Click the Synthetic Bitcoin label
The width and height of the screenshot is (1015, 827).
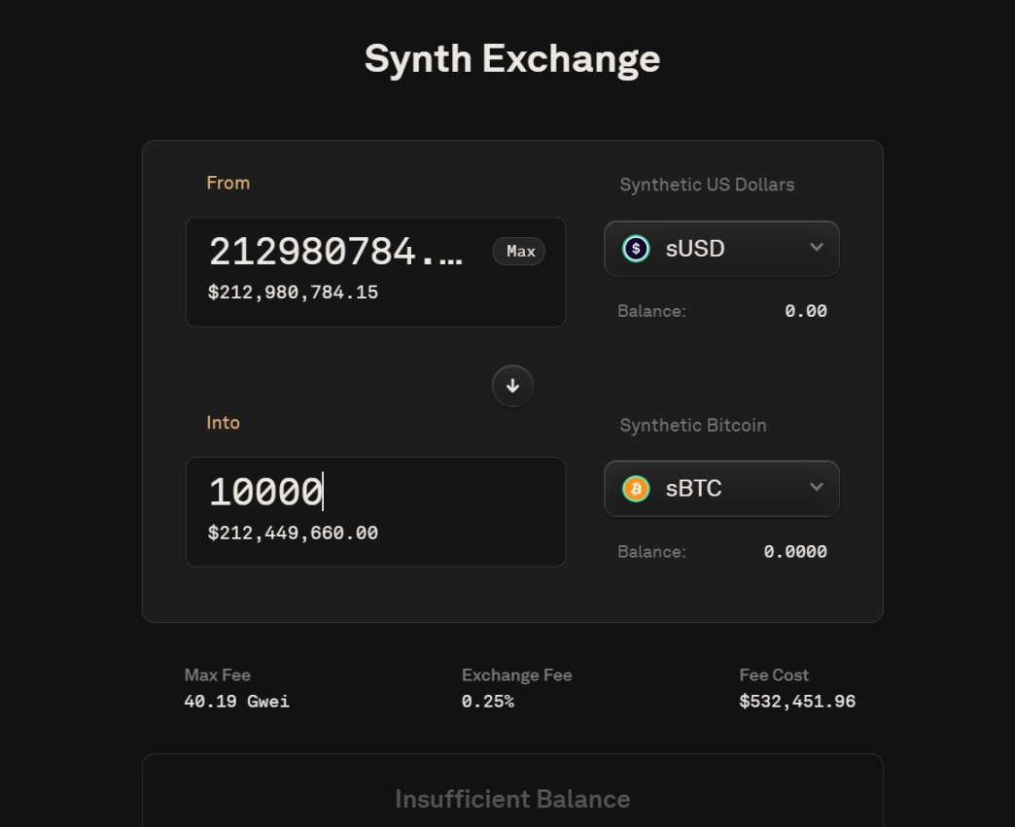click(692, 426)
